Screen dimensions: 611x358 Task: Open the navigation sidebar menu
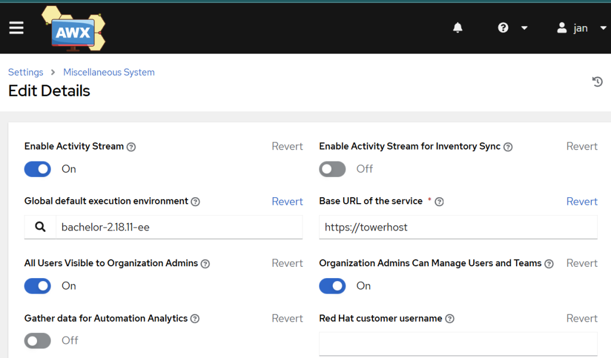coord(16,27)
